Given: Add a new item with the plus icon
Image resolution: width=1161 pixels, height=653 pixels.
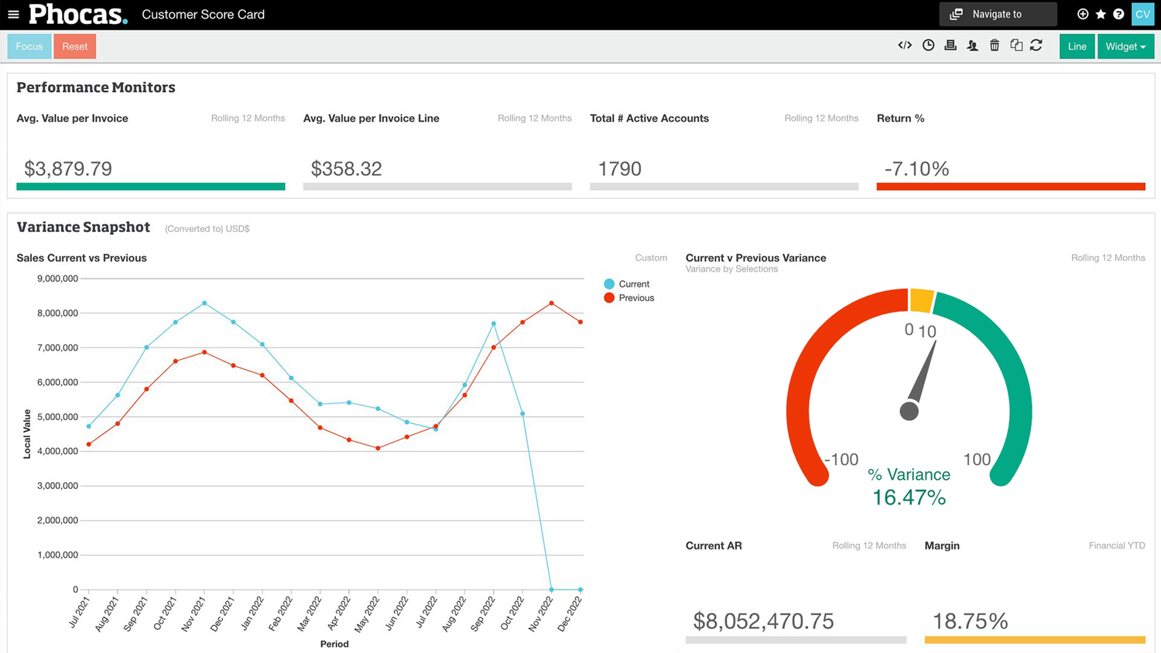Looking at the screenshot, I should coord(1083,14).
